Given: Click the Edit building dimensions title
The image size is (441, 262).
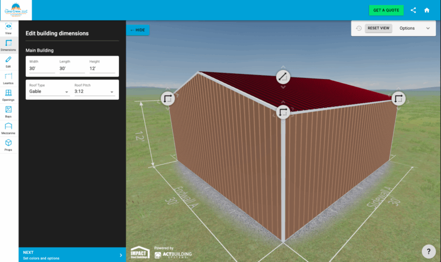Looking at the screenshot, I should pos(57,33).
